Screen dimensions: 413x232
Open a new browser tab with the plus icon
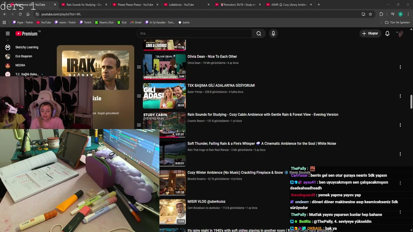pos(319,5)
